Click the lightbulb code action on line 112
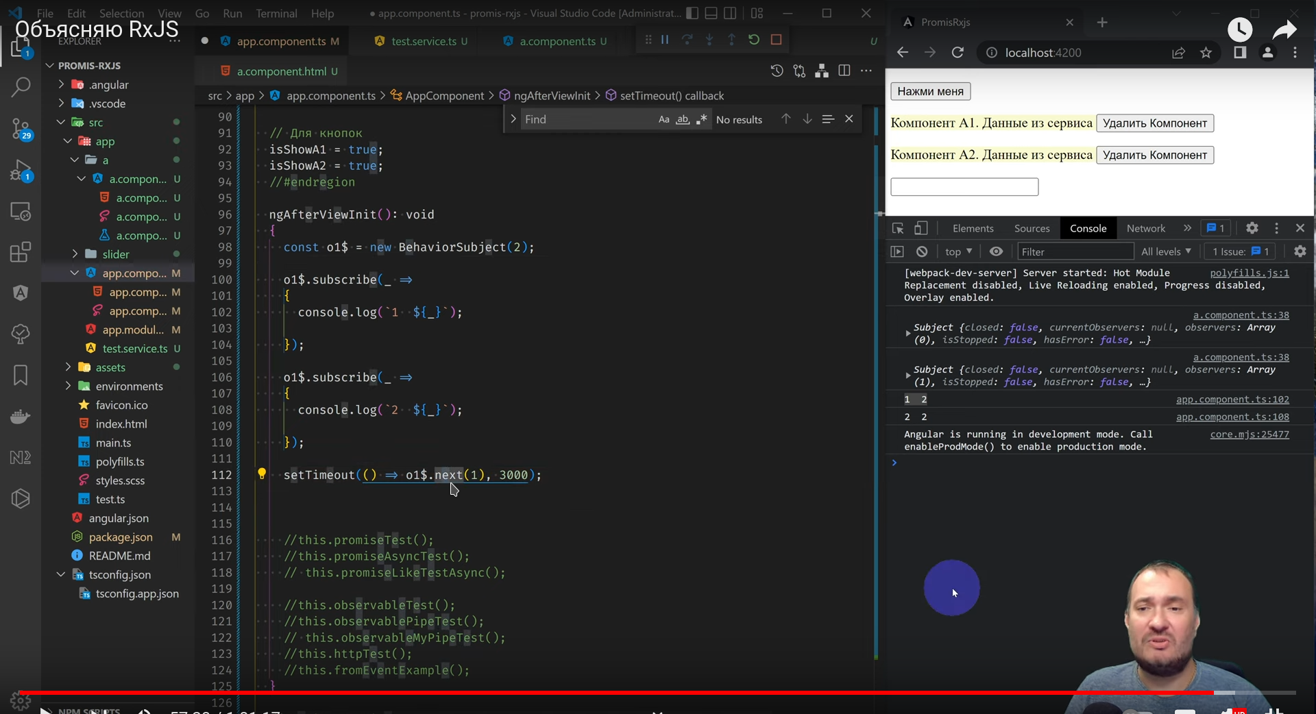 click(262, 474)
